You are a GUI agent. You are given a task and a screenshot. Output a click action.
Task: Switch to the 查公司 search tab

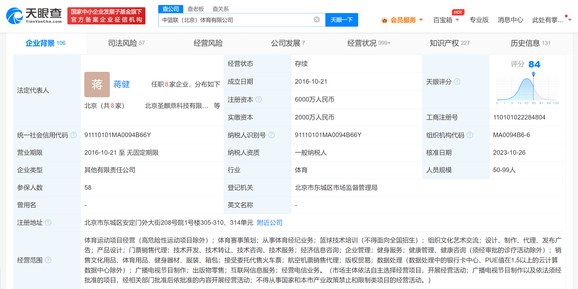click(171, 9)
